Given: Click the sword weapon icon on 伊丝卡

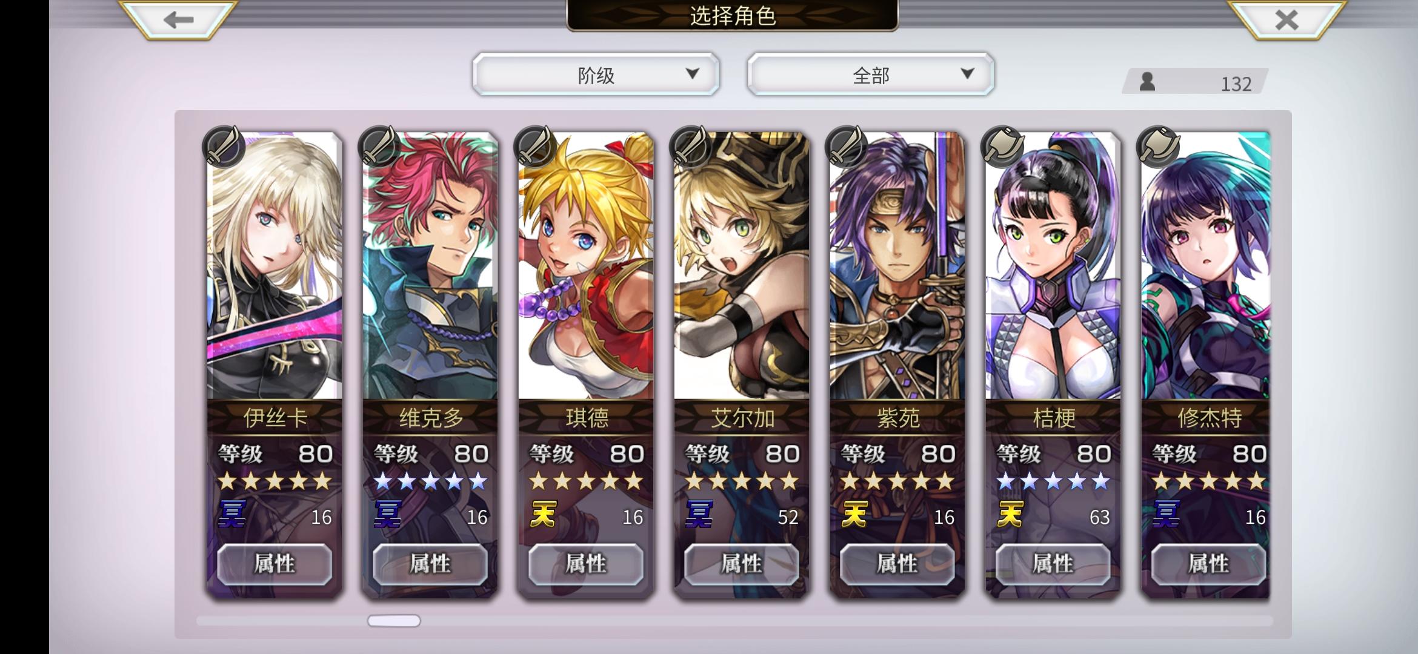Looking at the screenshot, I should click(x=224, y=147).
